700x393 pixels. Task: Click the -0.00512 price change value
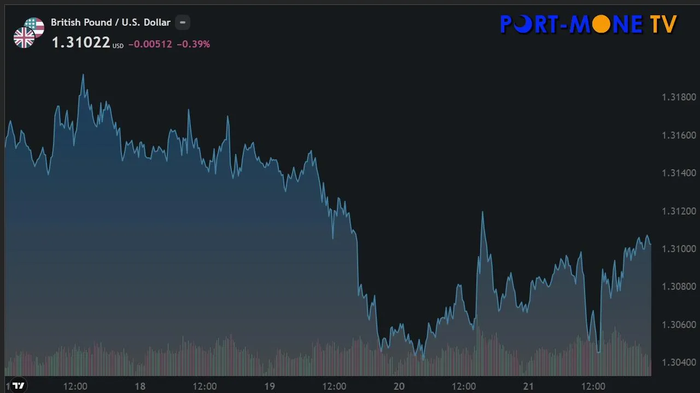click(x=150, y=44)
